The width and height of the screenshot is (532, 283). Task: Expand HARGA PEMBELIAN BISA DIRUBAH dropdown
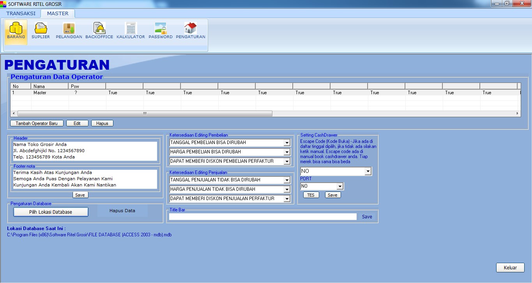click(287, 152)
